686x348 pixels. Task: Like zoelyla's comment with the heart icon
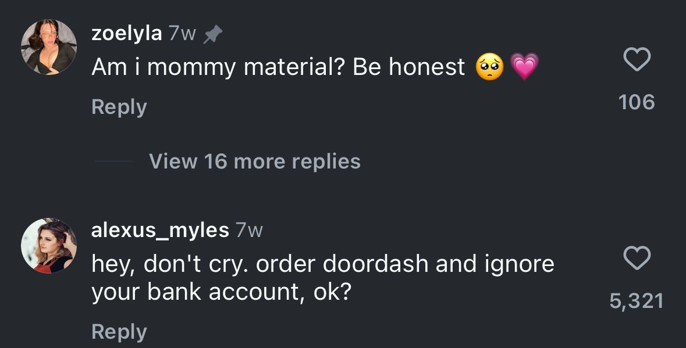637,60
